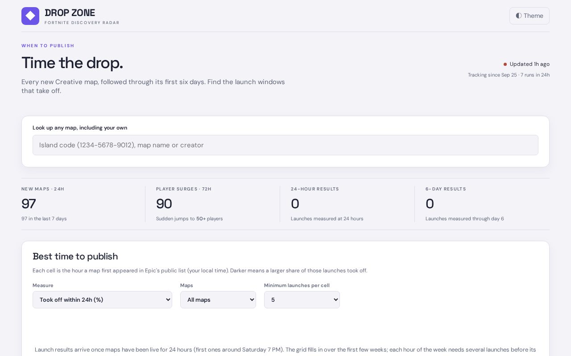Click the red Updated status dot
The image size is (571, 356).
505,65
